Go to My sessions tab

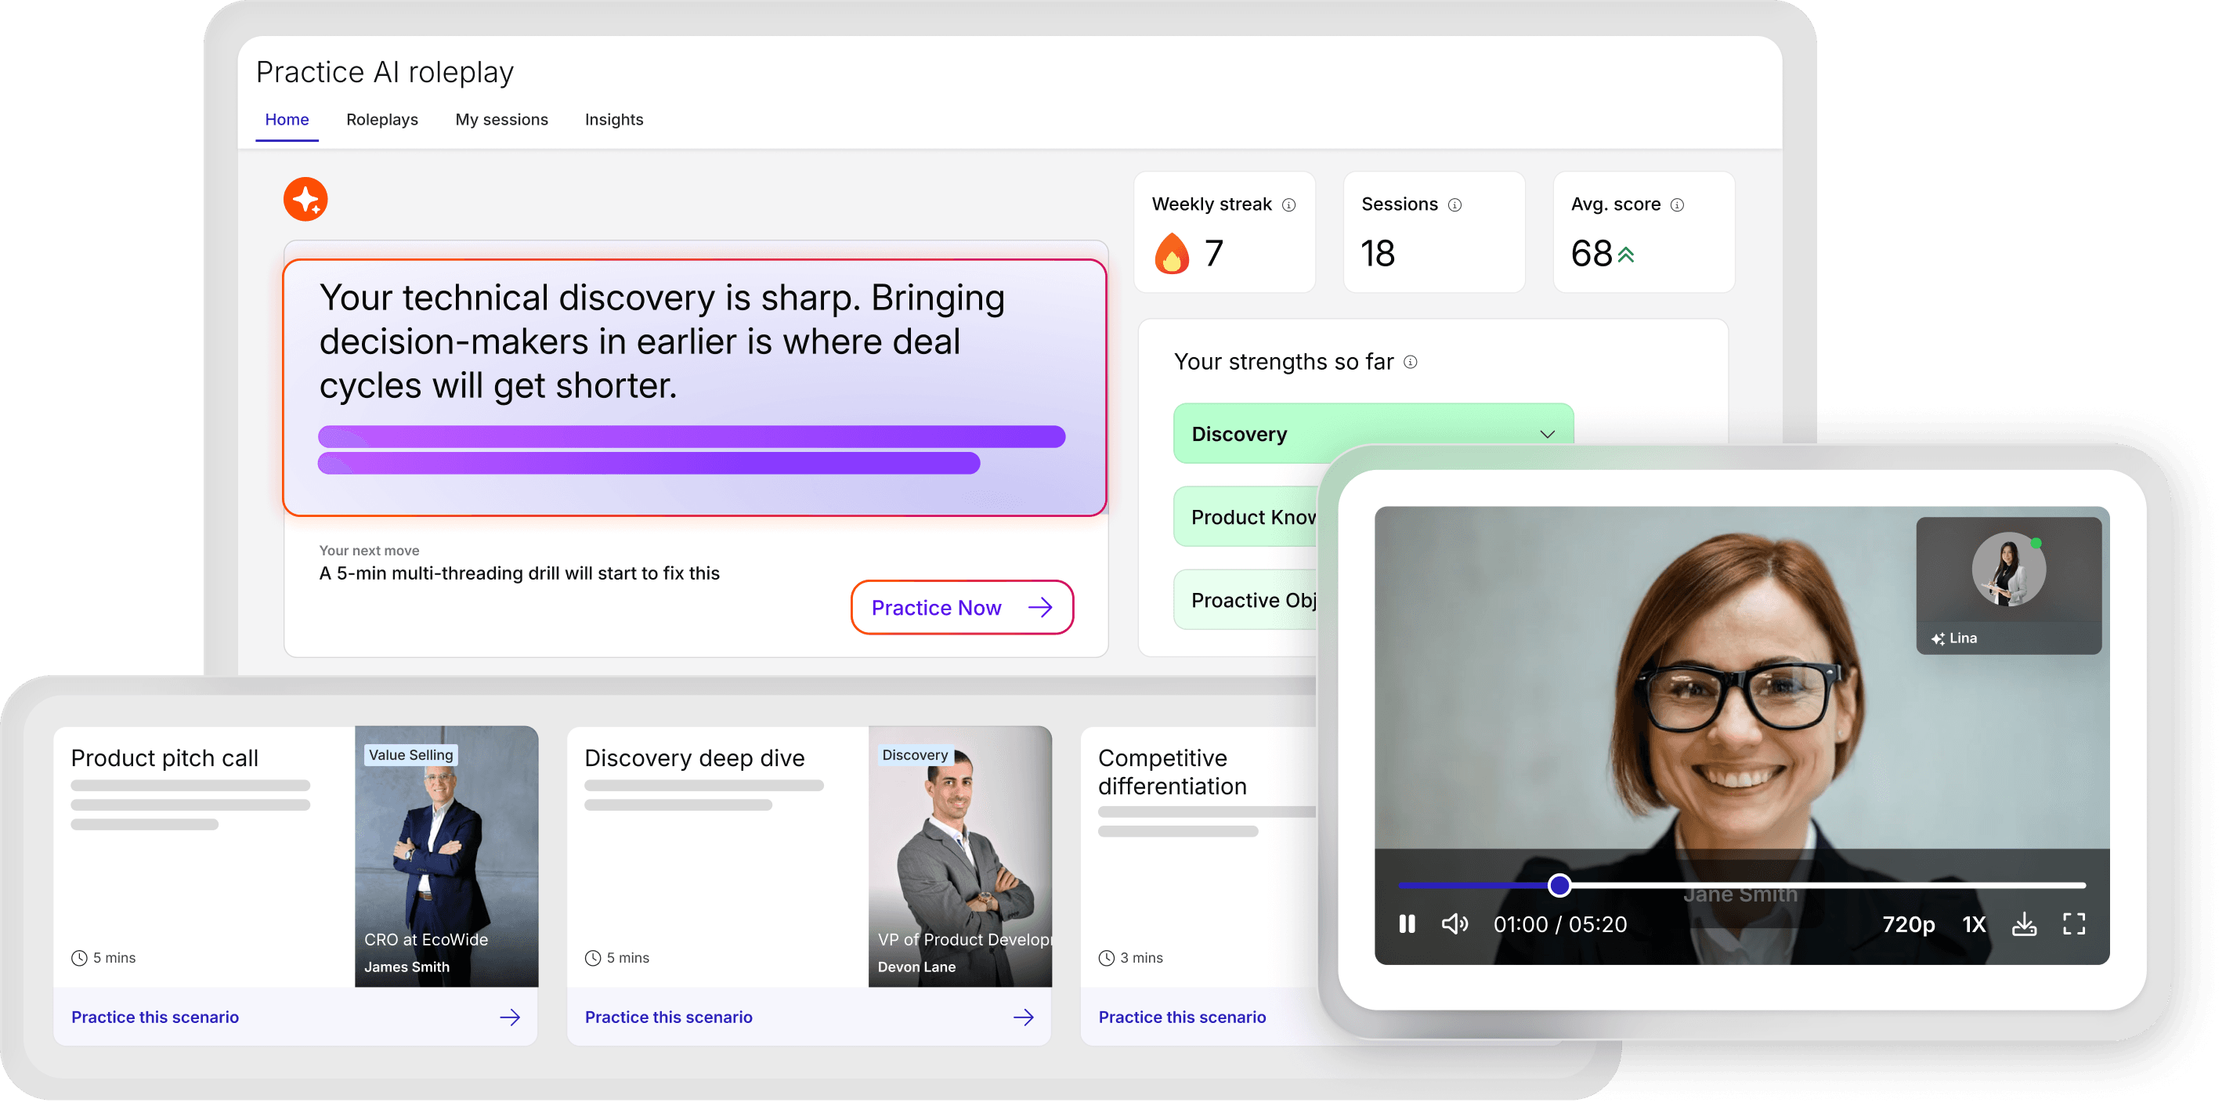(501, 119)
